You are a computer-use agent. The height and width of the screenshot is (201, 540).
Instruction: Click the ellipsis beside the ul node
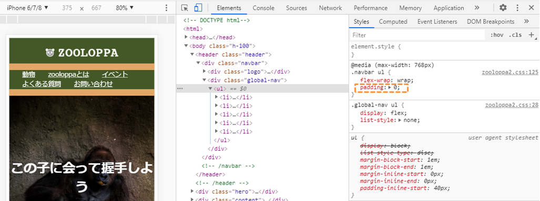pos(180,89)
